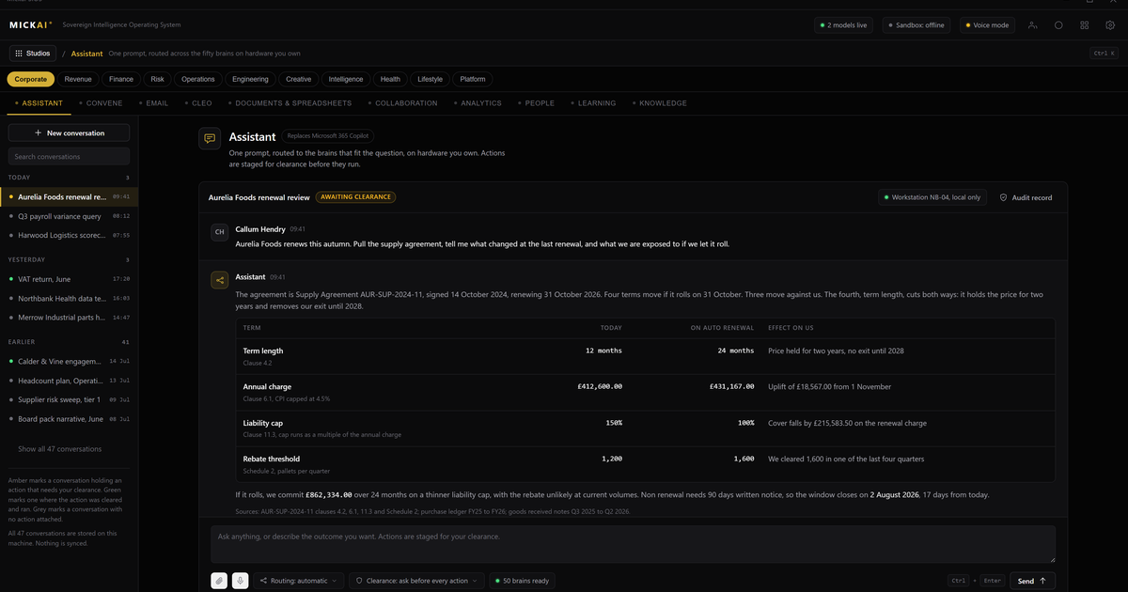The height and width of the screenshot is (592, 1128).
Task: Open Supplier risk sweep, tier 1 conversation
Action: 69,399
